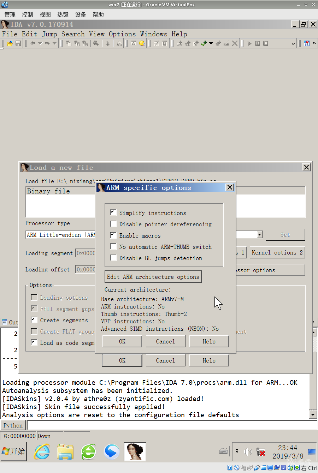
Task: Click VirtualBox optical disc status icon
Action: pyautogui.click(x=237, y=468)
